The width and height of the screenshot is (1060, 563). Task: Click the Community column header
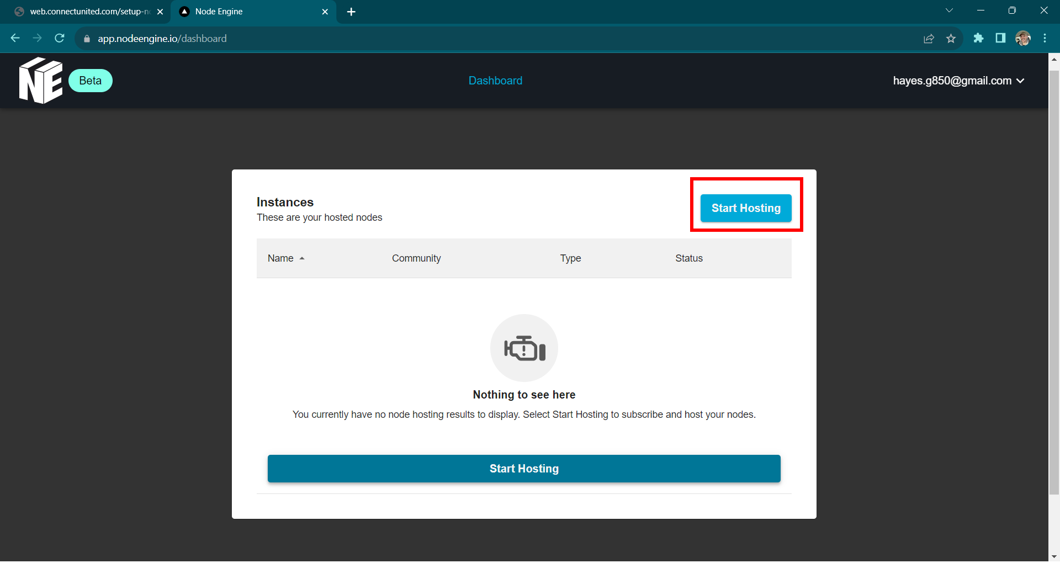(416, 258)
